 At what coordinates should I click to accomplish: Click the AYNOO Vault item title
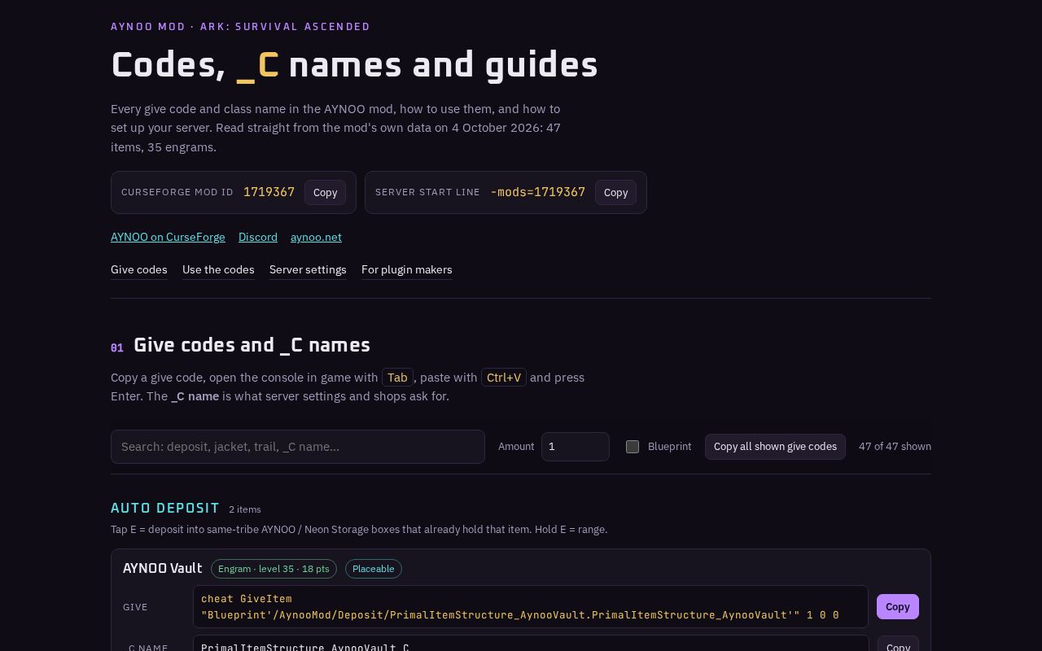(x=163, y=568)
